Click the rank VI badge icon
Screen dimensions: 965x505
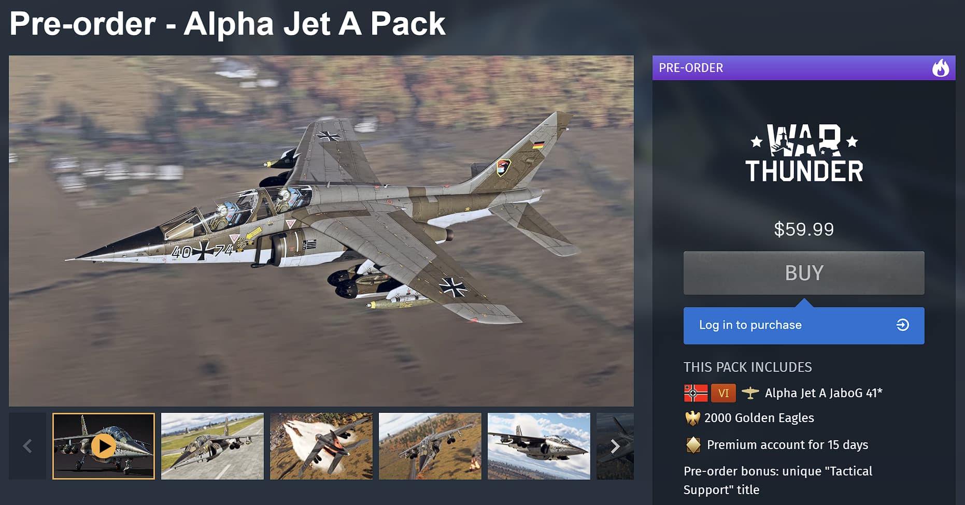coord(723,393)
